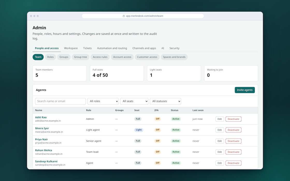Open the Spaces and brands pill
This screenshot has width=290, height=181.
(x=174, y=57)
